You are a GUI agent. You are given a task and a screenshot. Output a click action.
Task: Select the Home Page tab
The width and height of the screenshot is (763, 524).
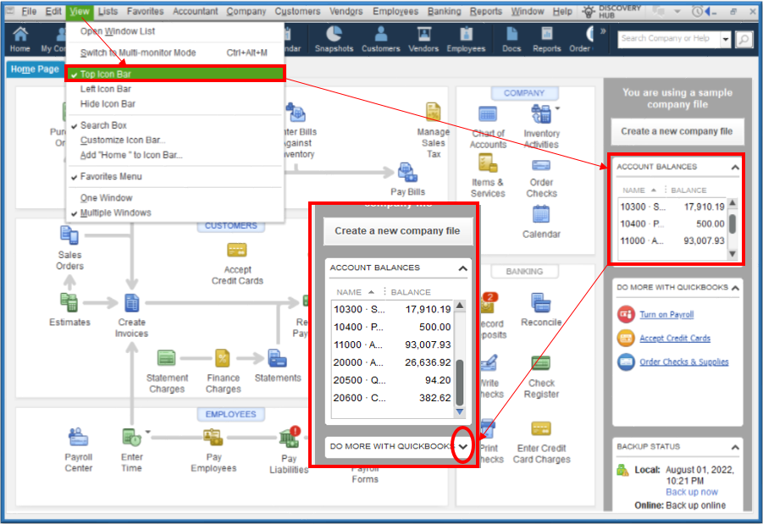35,69
